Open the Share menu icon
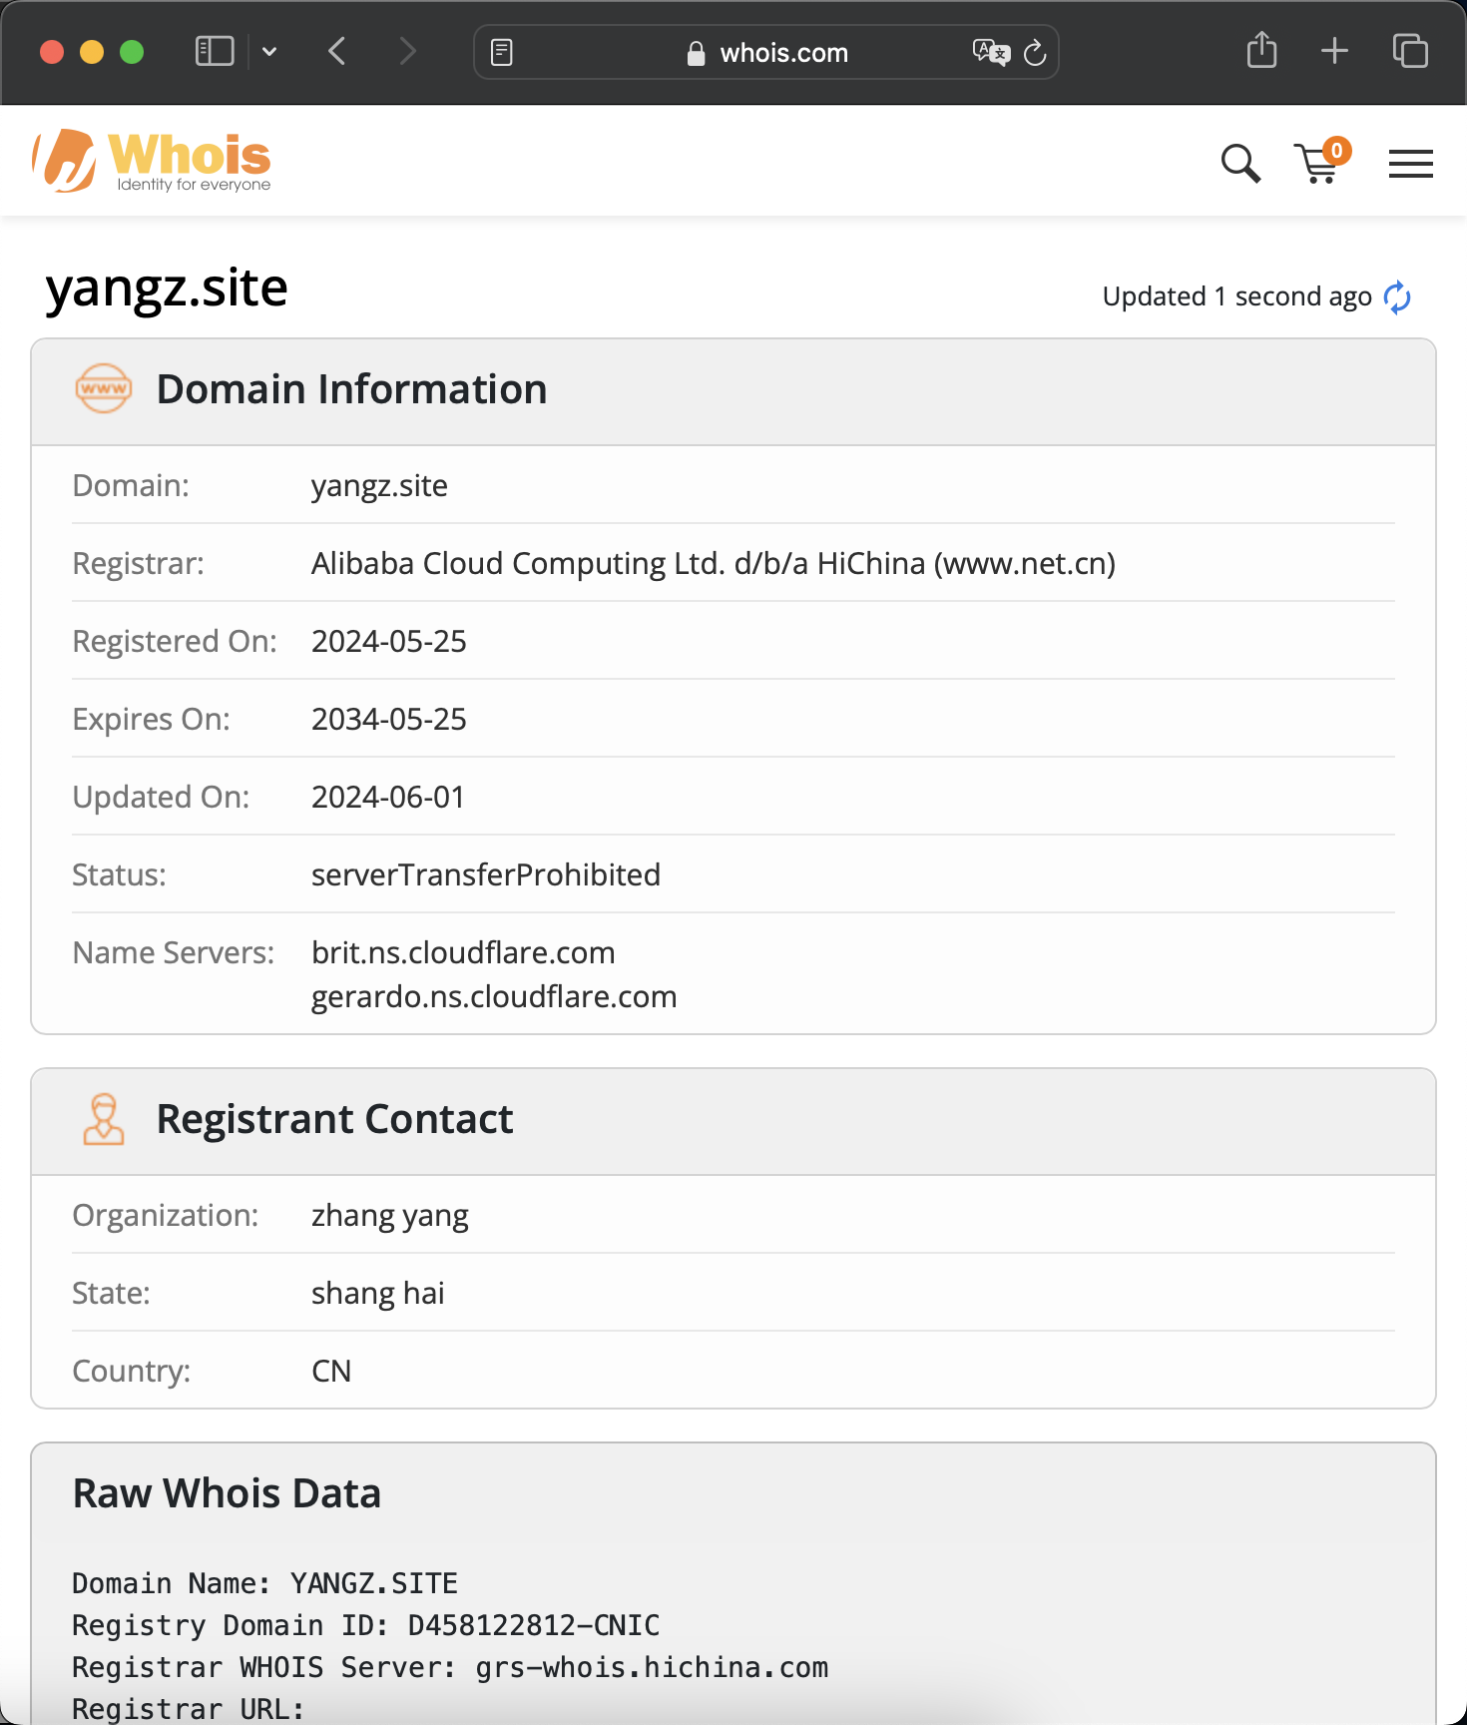The height and width of the screenshot is (1725, 1467). [1261, 50]
